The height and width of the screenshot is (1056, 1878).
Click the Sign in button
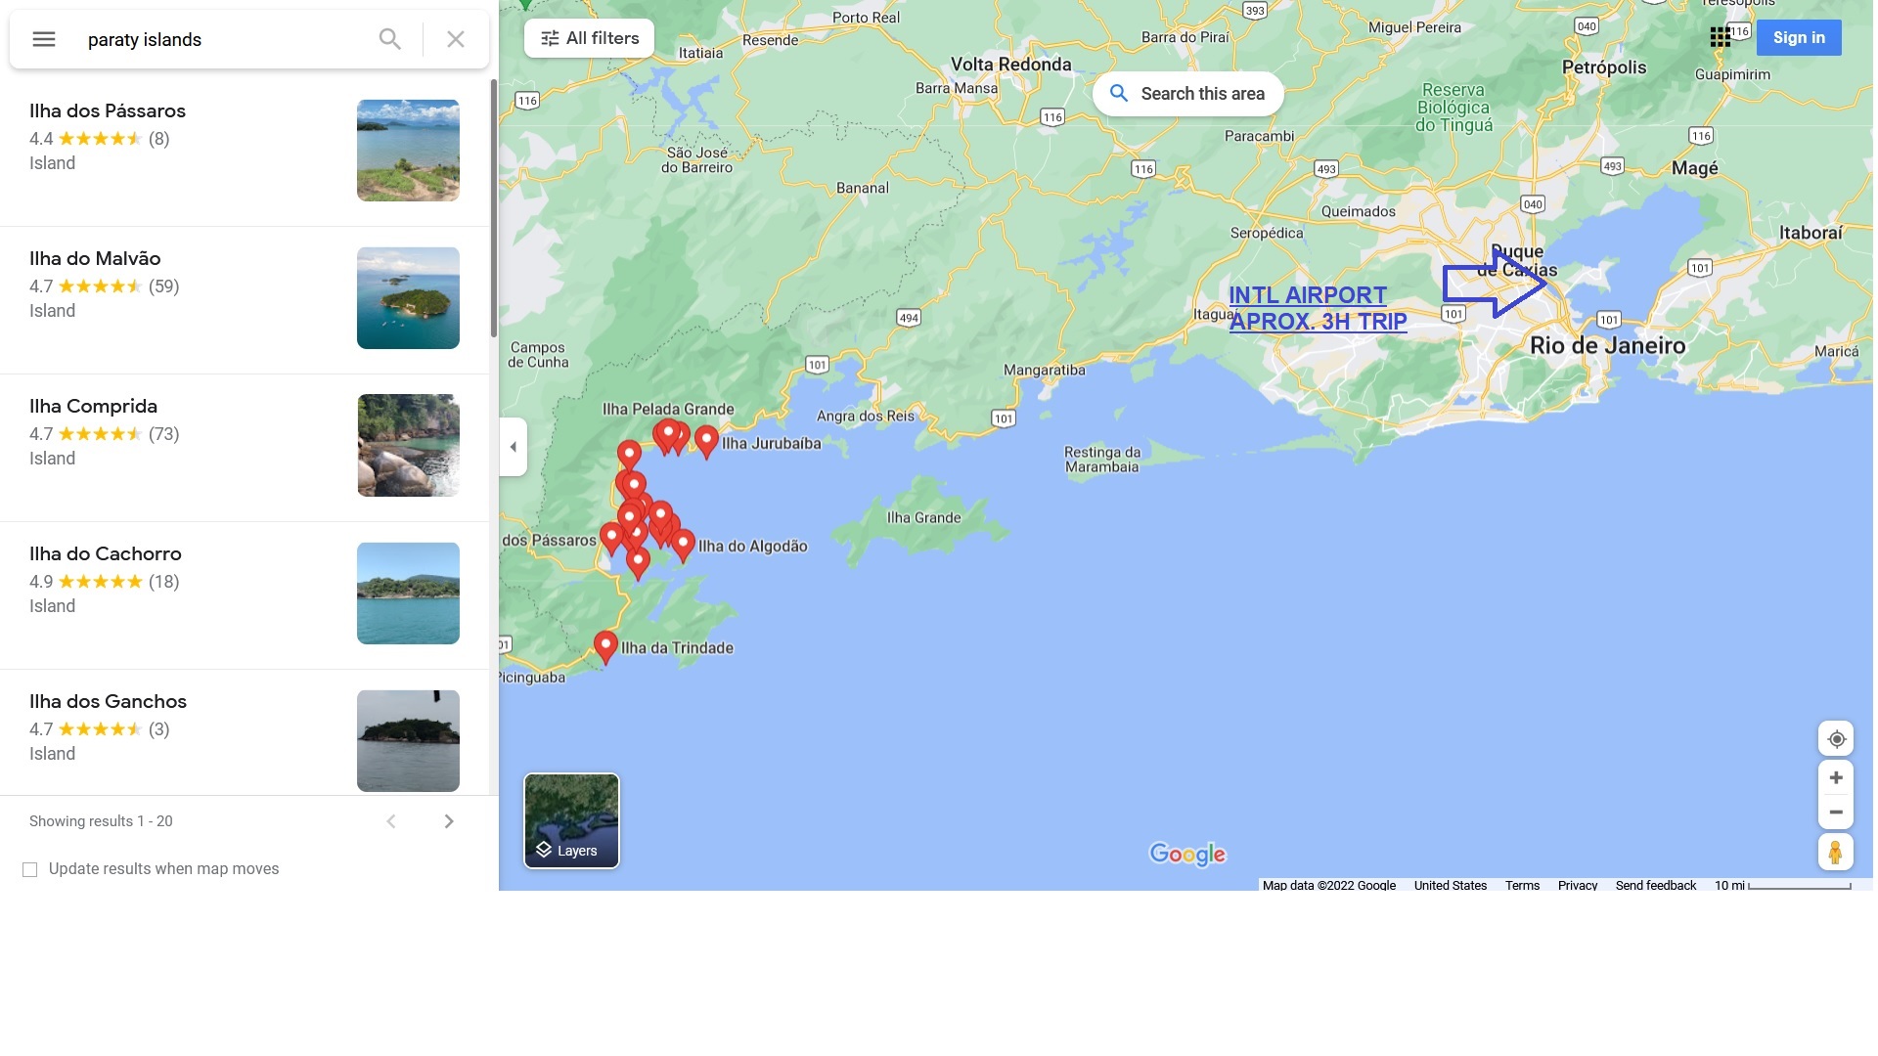click(1799, 38)
